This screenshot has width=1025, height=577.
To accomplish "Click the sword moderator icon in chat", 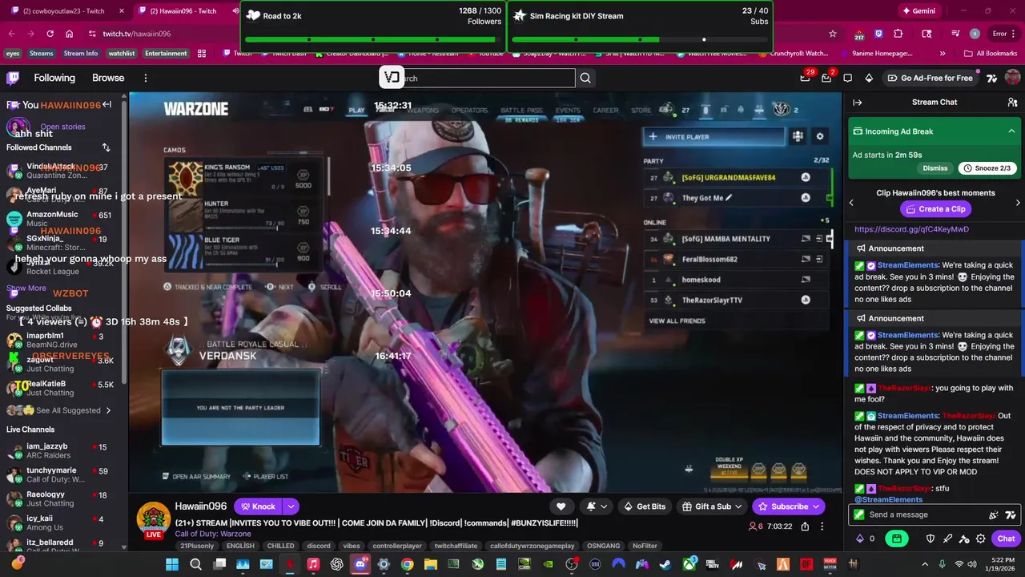I will 947,539.
